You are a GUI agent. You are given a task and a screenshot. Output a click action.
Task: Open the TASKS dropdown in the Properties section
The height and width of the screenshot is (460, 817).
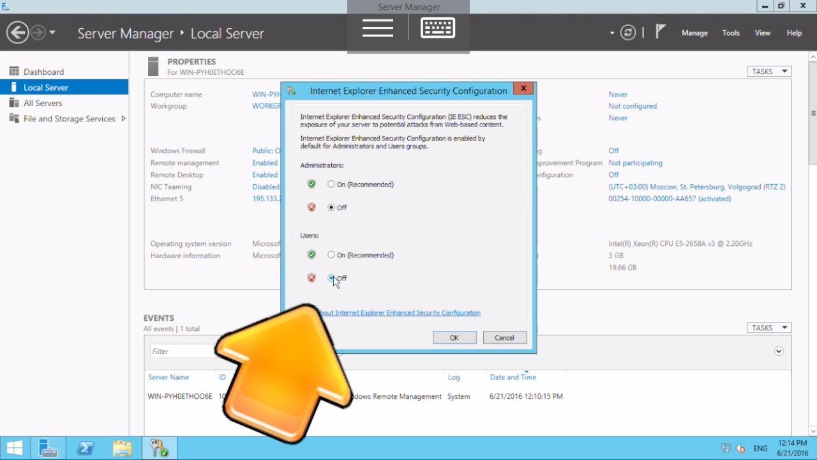click(x=769, y=72)
